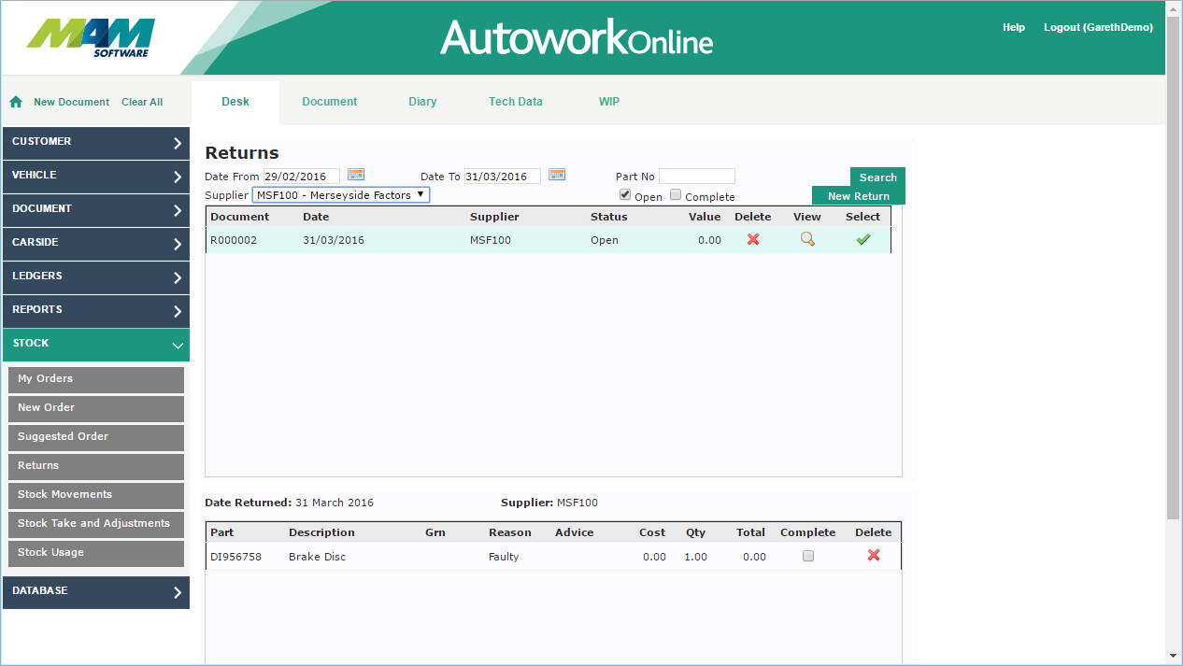Open the Tech Data tab
This screenshot has width=1183, height=666.
tap(515, 102)
